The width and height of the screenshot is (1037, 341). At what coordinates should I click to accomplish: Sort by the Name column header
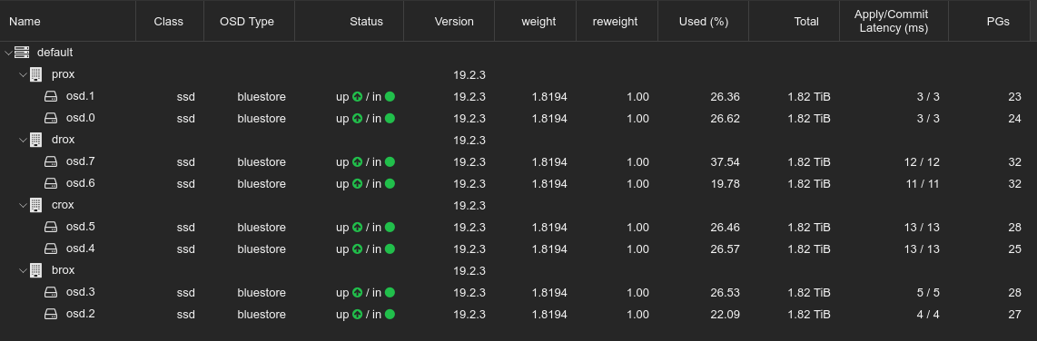pos(67,21)
